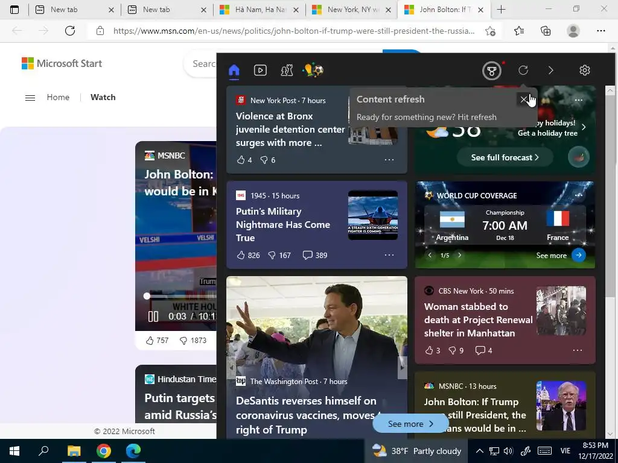Expand widgets panel with the right arrow
618x463 pixels.
(x=550, y=71)
